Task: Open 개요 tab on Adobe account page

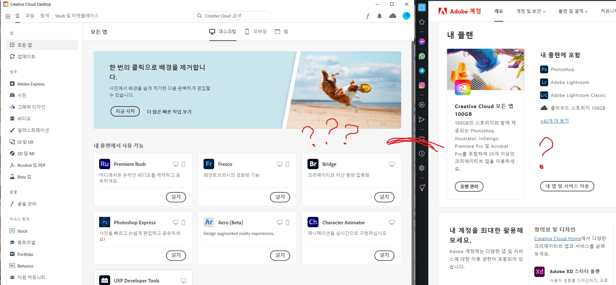Action: [498, 11]
